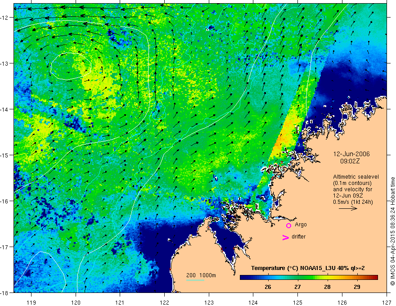Viewport: 396px width, 306px height.
Task: Click the 0.5m/s velocity scale arrow
Action: 348,208
